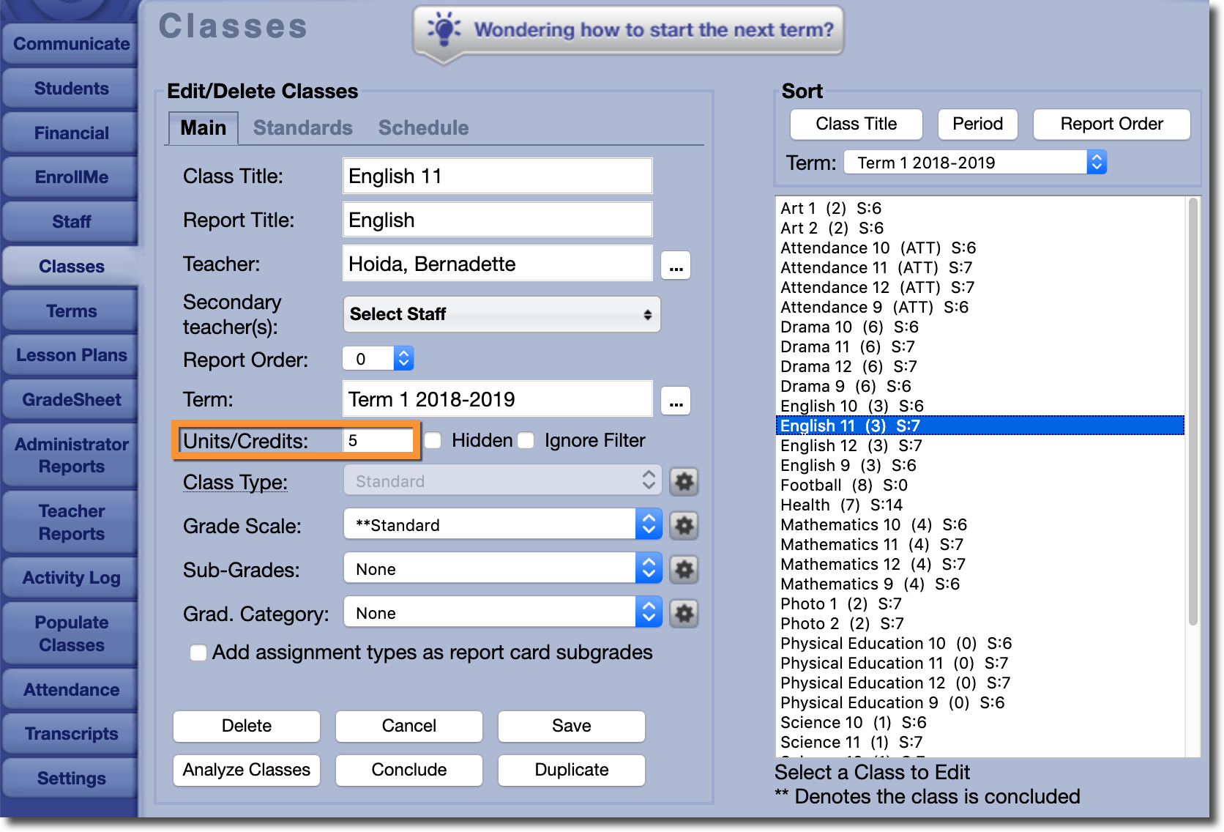Open the Term picker ellipsis button

[x=675, y=401]
